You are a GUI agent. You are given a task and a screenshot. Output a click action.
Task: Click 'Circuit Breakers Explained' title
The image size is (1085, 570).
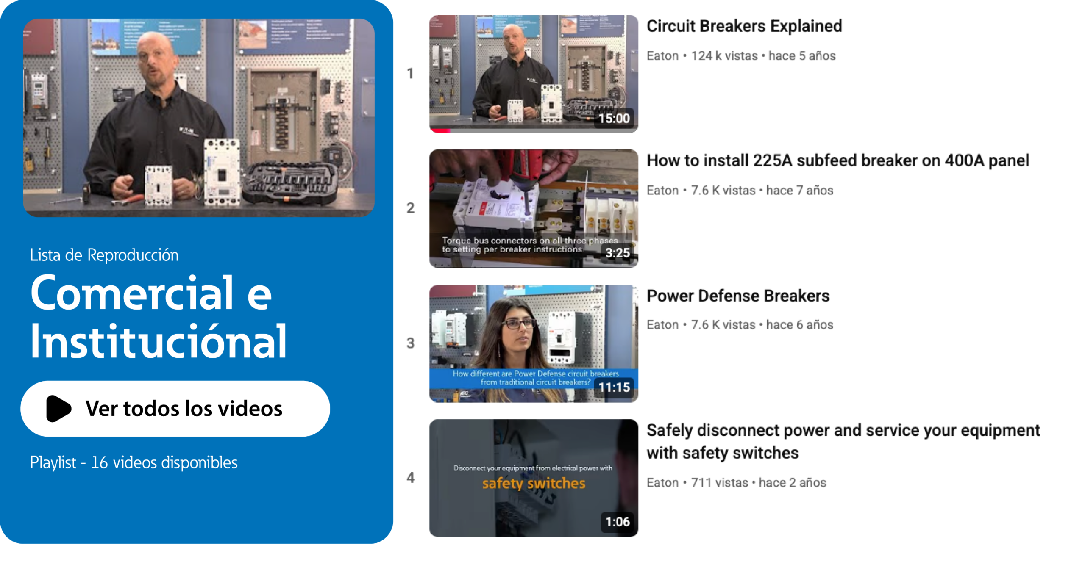744,26
